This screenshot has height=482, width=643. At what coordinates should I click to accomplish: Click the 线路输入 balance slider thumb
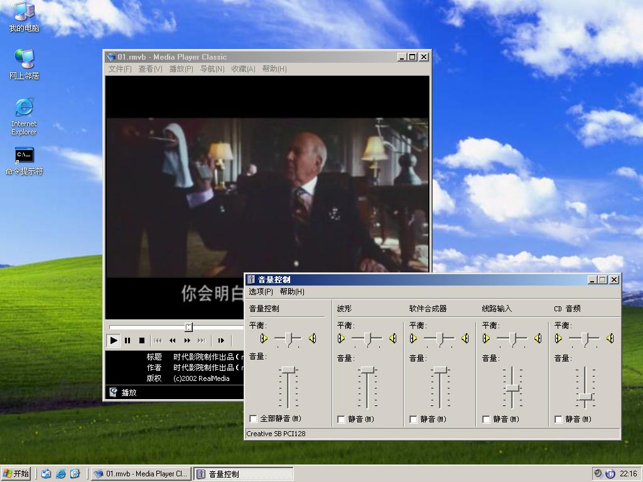(512, 338)
